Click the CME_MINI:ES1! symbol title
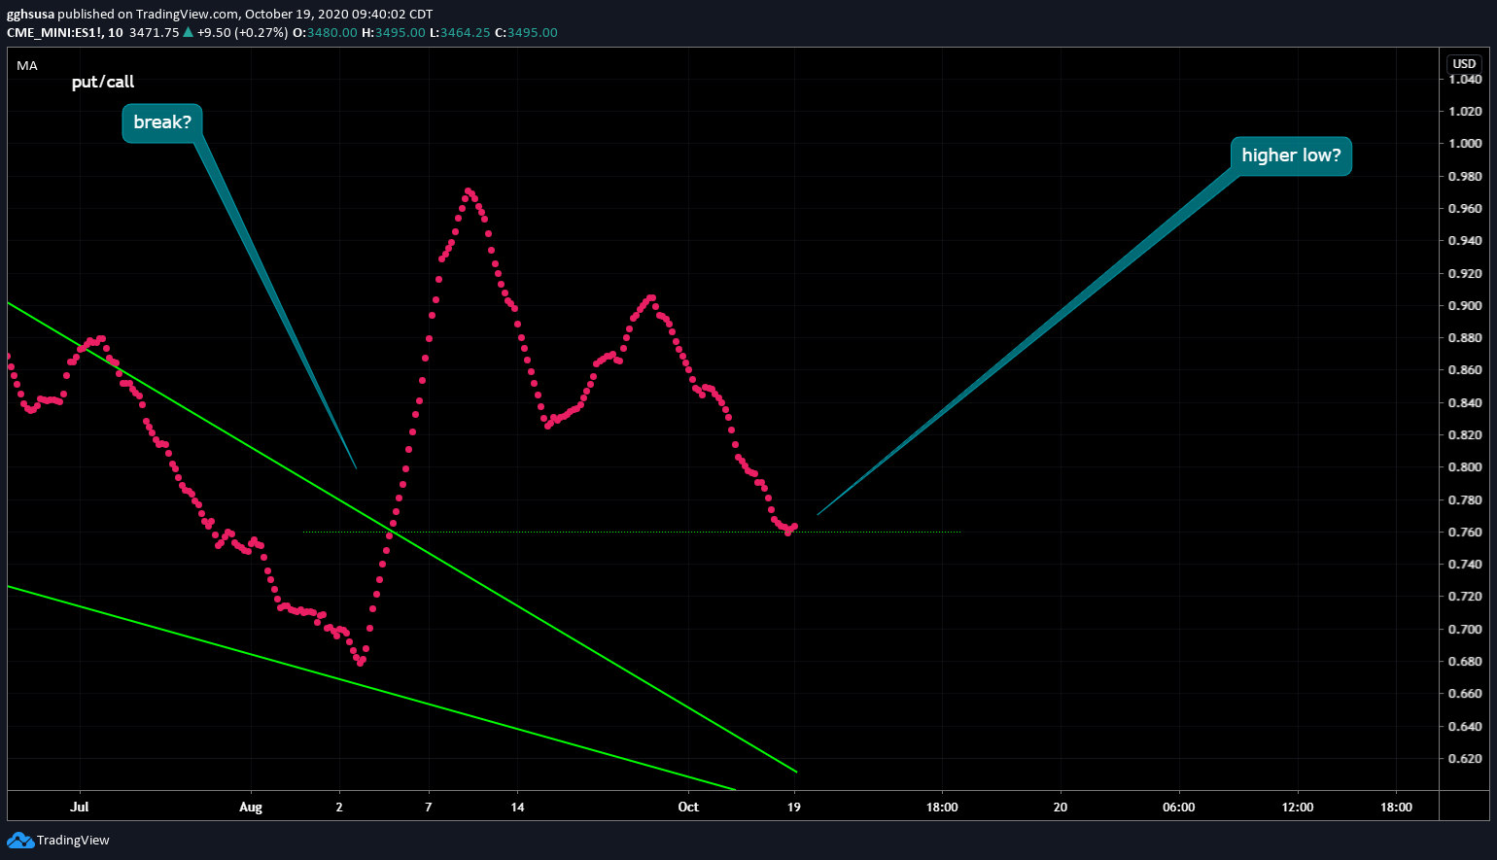The height and width of the screenshot is (860, 1497). click(x=54, y=32)
